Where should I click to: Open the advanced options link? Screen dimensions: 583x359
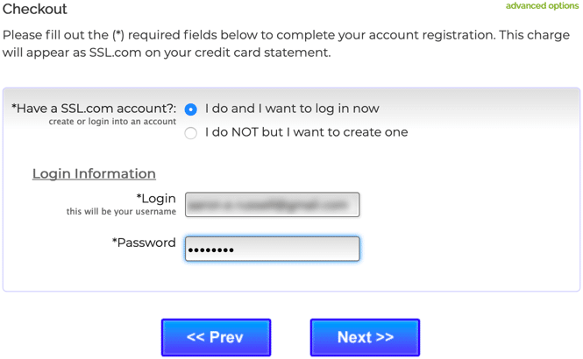(x=542, y=6)
